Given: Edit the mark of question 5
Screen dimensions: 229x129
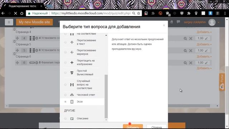Looking at the screenshot, I should click(x=206, y=51).
